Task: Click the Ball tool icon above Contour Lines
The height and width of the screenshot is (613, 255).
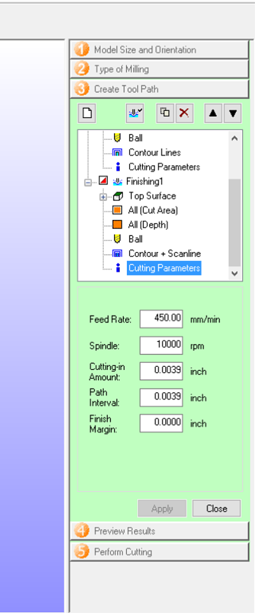Action: point(117,138)
